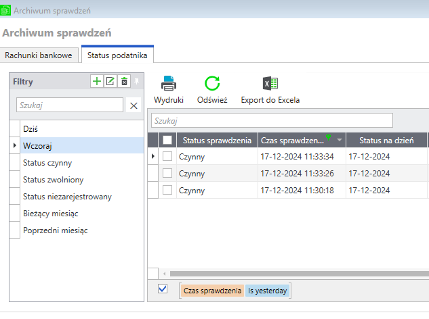Refresh the list with Odśwież

click(x=212, y=84)
